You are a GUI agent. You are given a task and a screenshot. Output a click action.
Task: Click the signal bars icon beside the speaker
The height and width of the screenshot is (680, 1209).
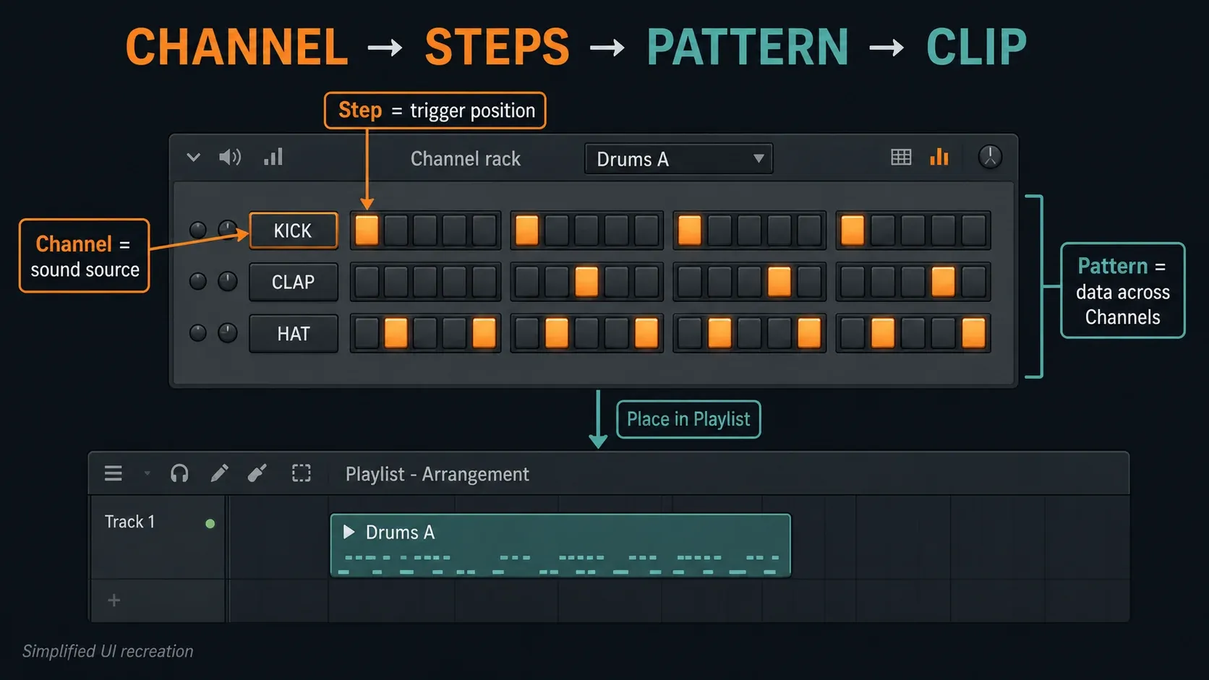273,157
